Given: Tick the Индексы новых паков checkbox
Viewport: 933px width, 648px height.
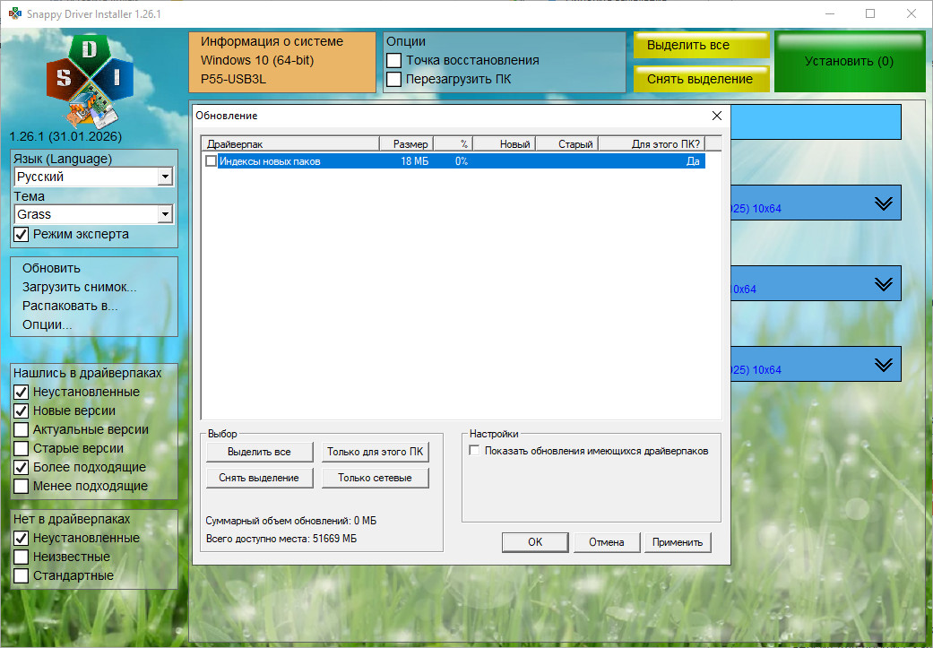Looking at the screenshot, I should tap(211, 161).
